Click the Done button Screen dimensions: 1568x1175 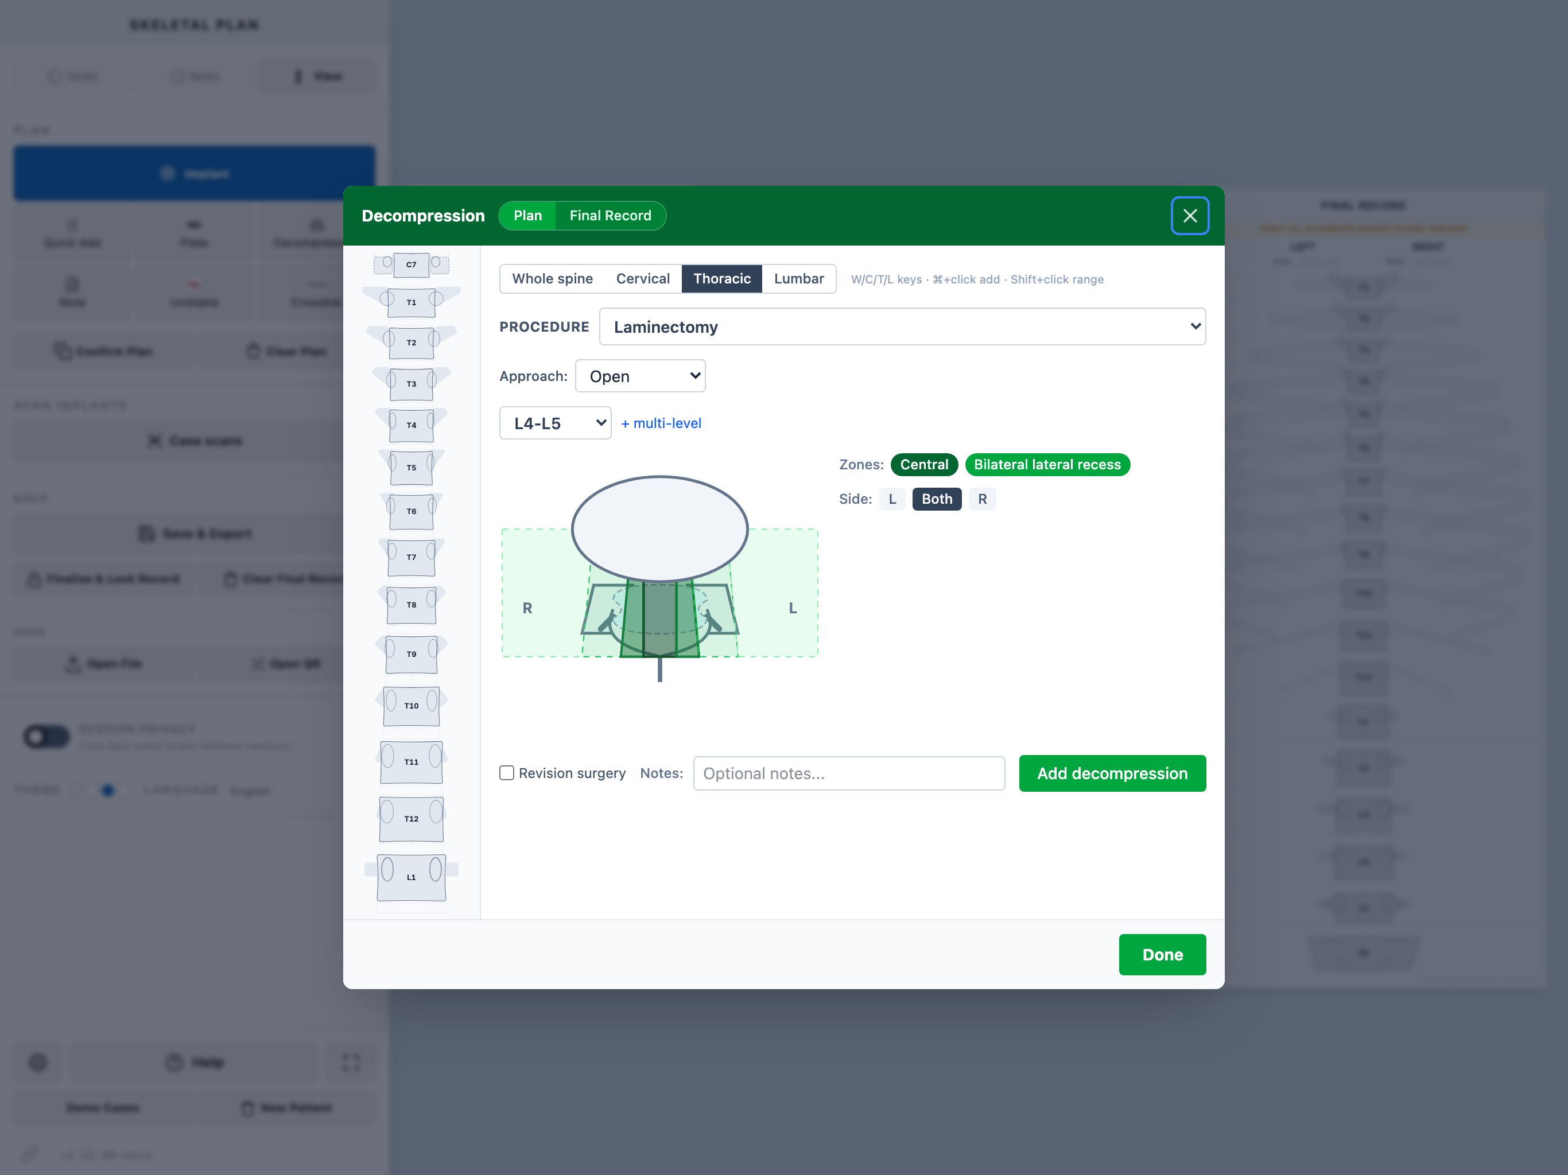1162,955
